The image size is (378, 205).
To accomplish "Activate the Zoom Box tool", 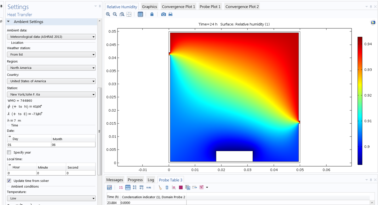I will (122, 14).
